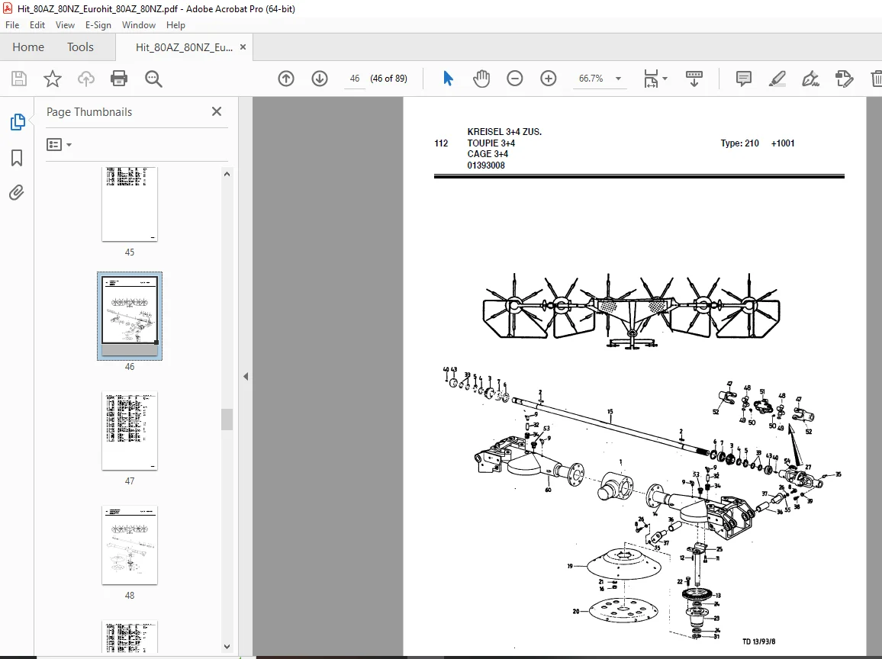Click the 'TD 13/93/8' drawing reference
The image size is (882, 659).
759,641
